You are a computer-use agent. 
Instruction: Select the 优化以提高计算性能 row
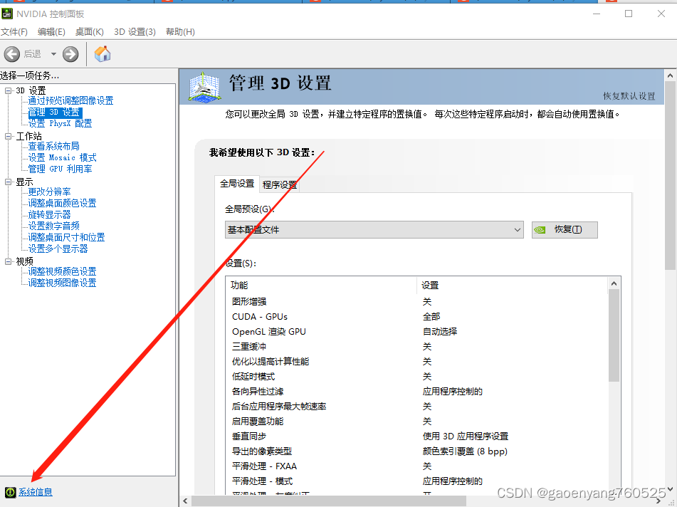(x=416, y=362)
